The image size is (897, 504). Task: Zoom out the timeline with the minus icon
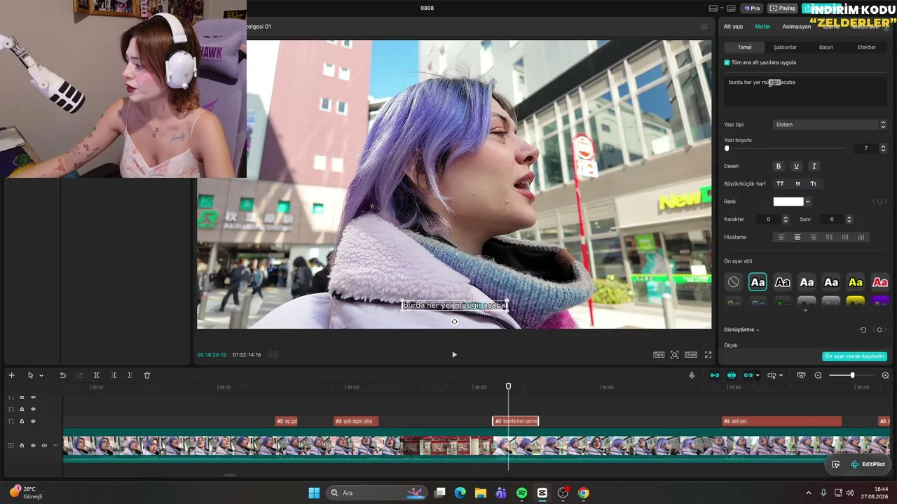818,375
